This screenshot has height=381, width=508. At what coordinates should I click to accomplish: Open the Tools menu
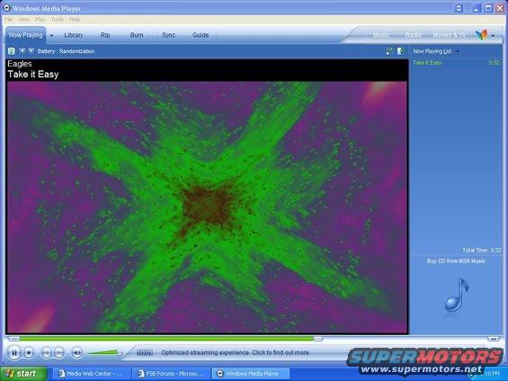58,20
